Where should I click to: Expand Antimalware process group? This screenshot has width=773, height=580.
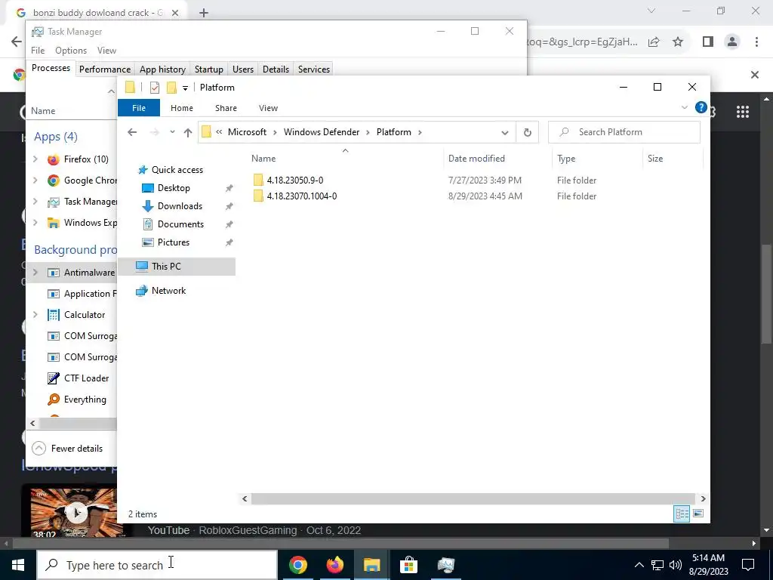35,272
